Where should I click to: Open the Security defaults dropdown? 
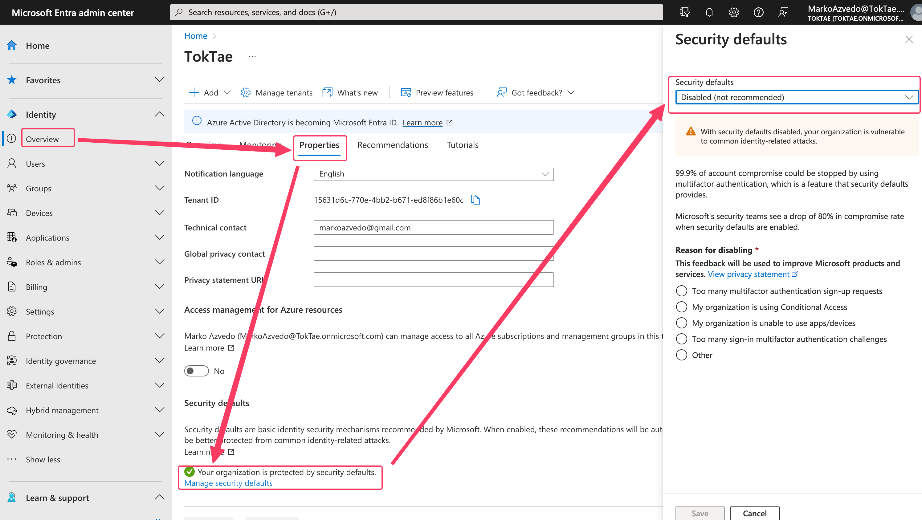(x=796, y=97)
